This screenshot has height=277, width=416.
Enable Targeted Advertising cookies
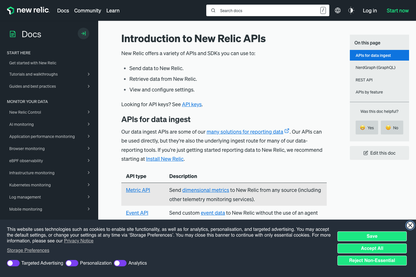coord(13,263)
